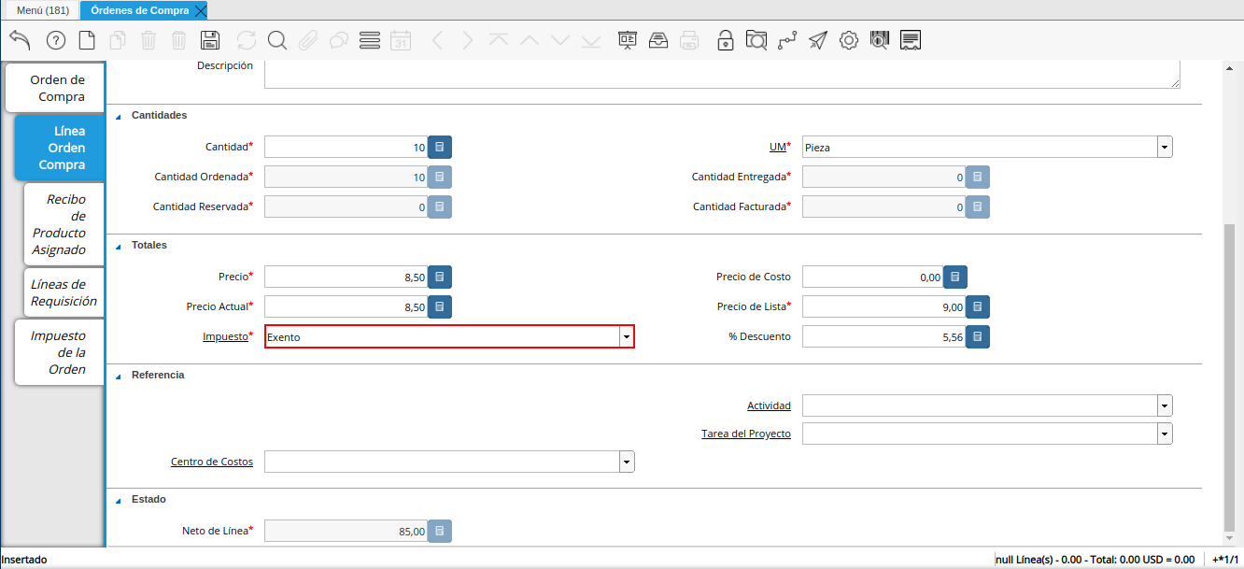Expand the UM dropdown set to Pieza
The height and width of the screenshot is (569, 1244).
click(1165, 148)
